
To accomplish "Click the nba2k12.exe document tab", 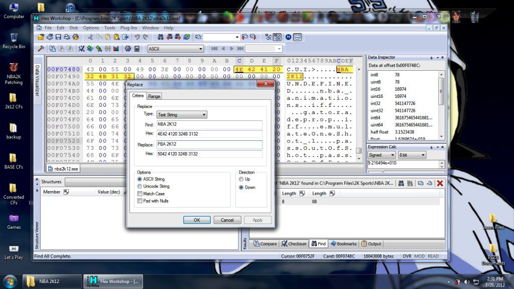I will (x=63, y=169).
